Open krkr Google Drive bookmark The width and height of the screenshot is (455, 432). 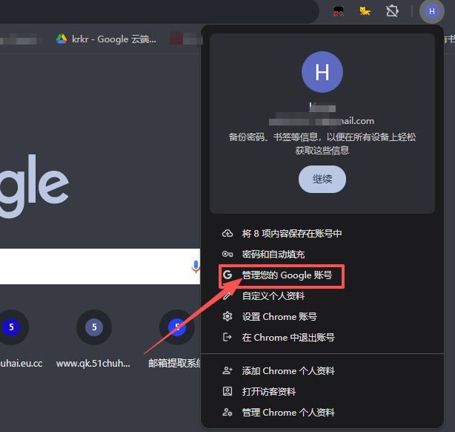(106, 39)
